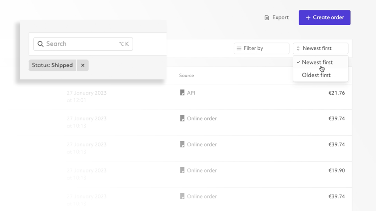Click the filter lines icon inside Filter by
Image resolution: width=376 pixels, height=211 pixels.
(239, 48)
